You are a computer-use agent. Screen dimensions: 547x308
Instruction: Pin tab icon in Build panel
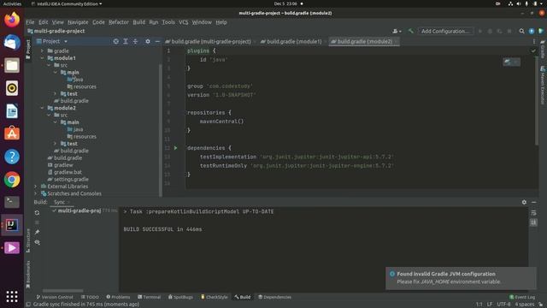(x=37, y=232)
